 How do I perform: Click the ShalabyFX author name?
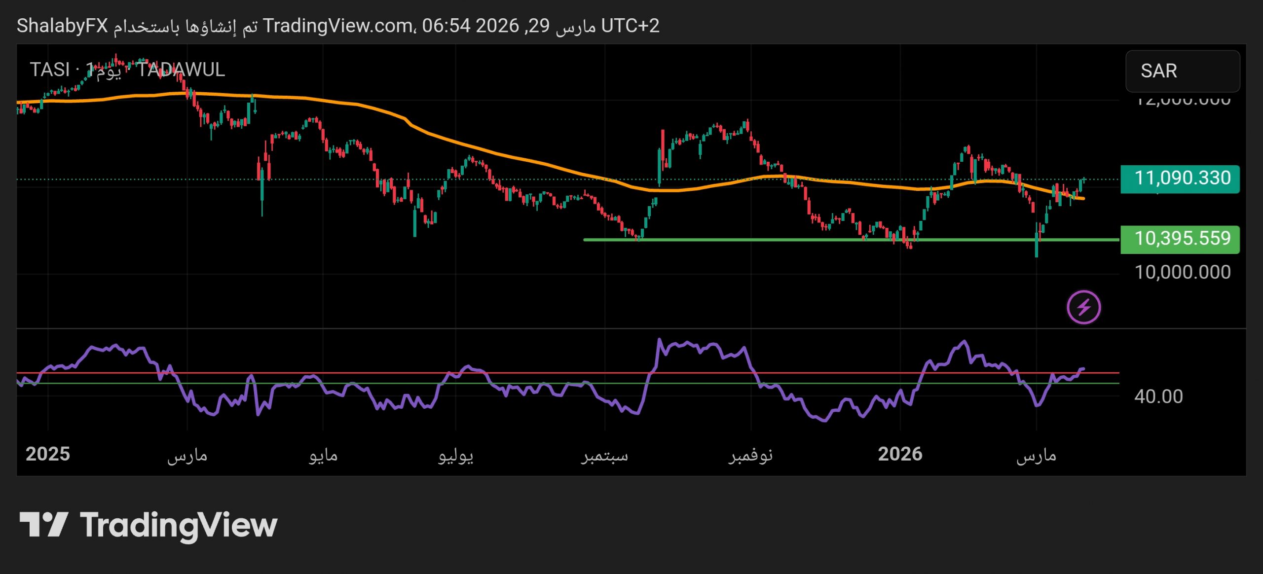click(x=62, y=26)
